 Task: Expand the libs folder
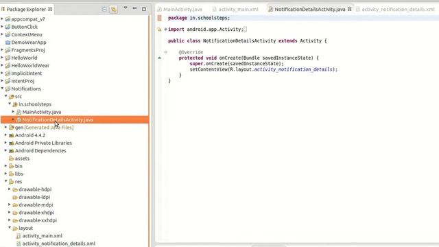[x=6, y=174]
